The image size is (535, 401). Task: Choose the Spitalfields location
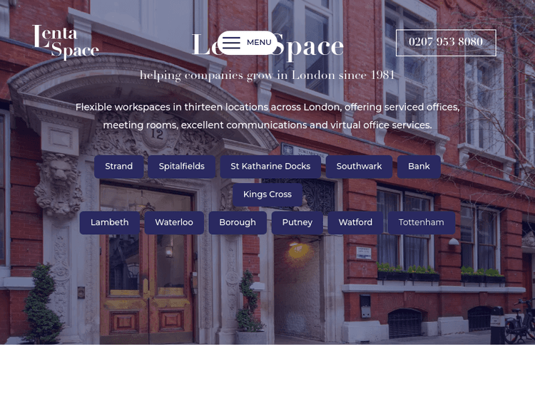181,167
